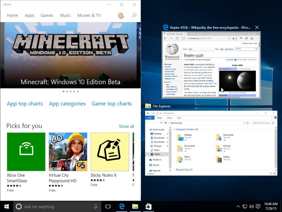Click the File Explorer help question icon
282x212 pixels.
tap(275, 118)
